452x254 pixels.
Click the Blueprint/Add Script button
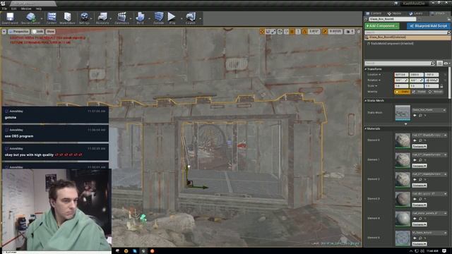[429, 26]
